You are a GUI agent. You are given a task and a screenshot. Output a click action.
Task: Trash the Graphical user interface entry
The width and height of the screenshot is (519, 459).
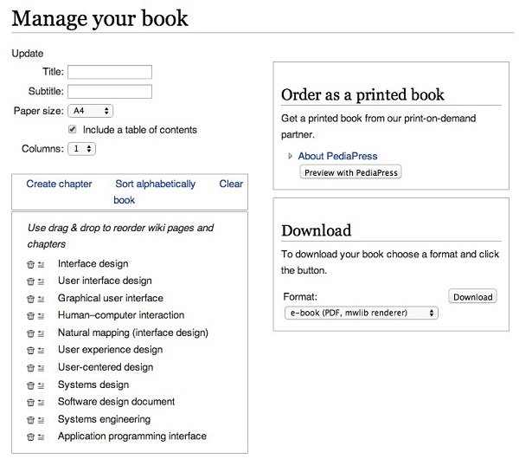tap(30, 299)
